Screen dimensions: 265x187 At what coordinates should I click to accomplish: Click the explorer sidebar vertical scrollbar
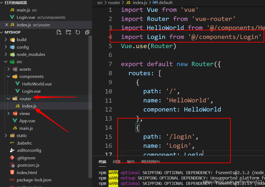pos(90,106)
